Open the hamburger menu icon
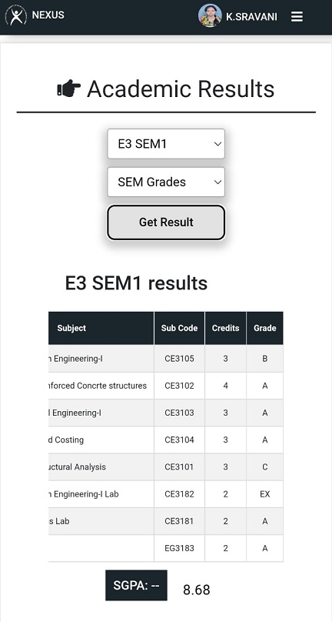The width and height of the screenshot is (332, 622). click(x=297, y=17)
